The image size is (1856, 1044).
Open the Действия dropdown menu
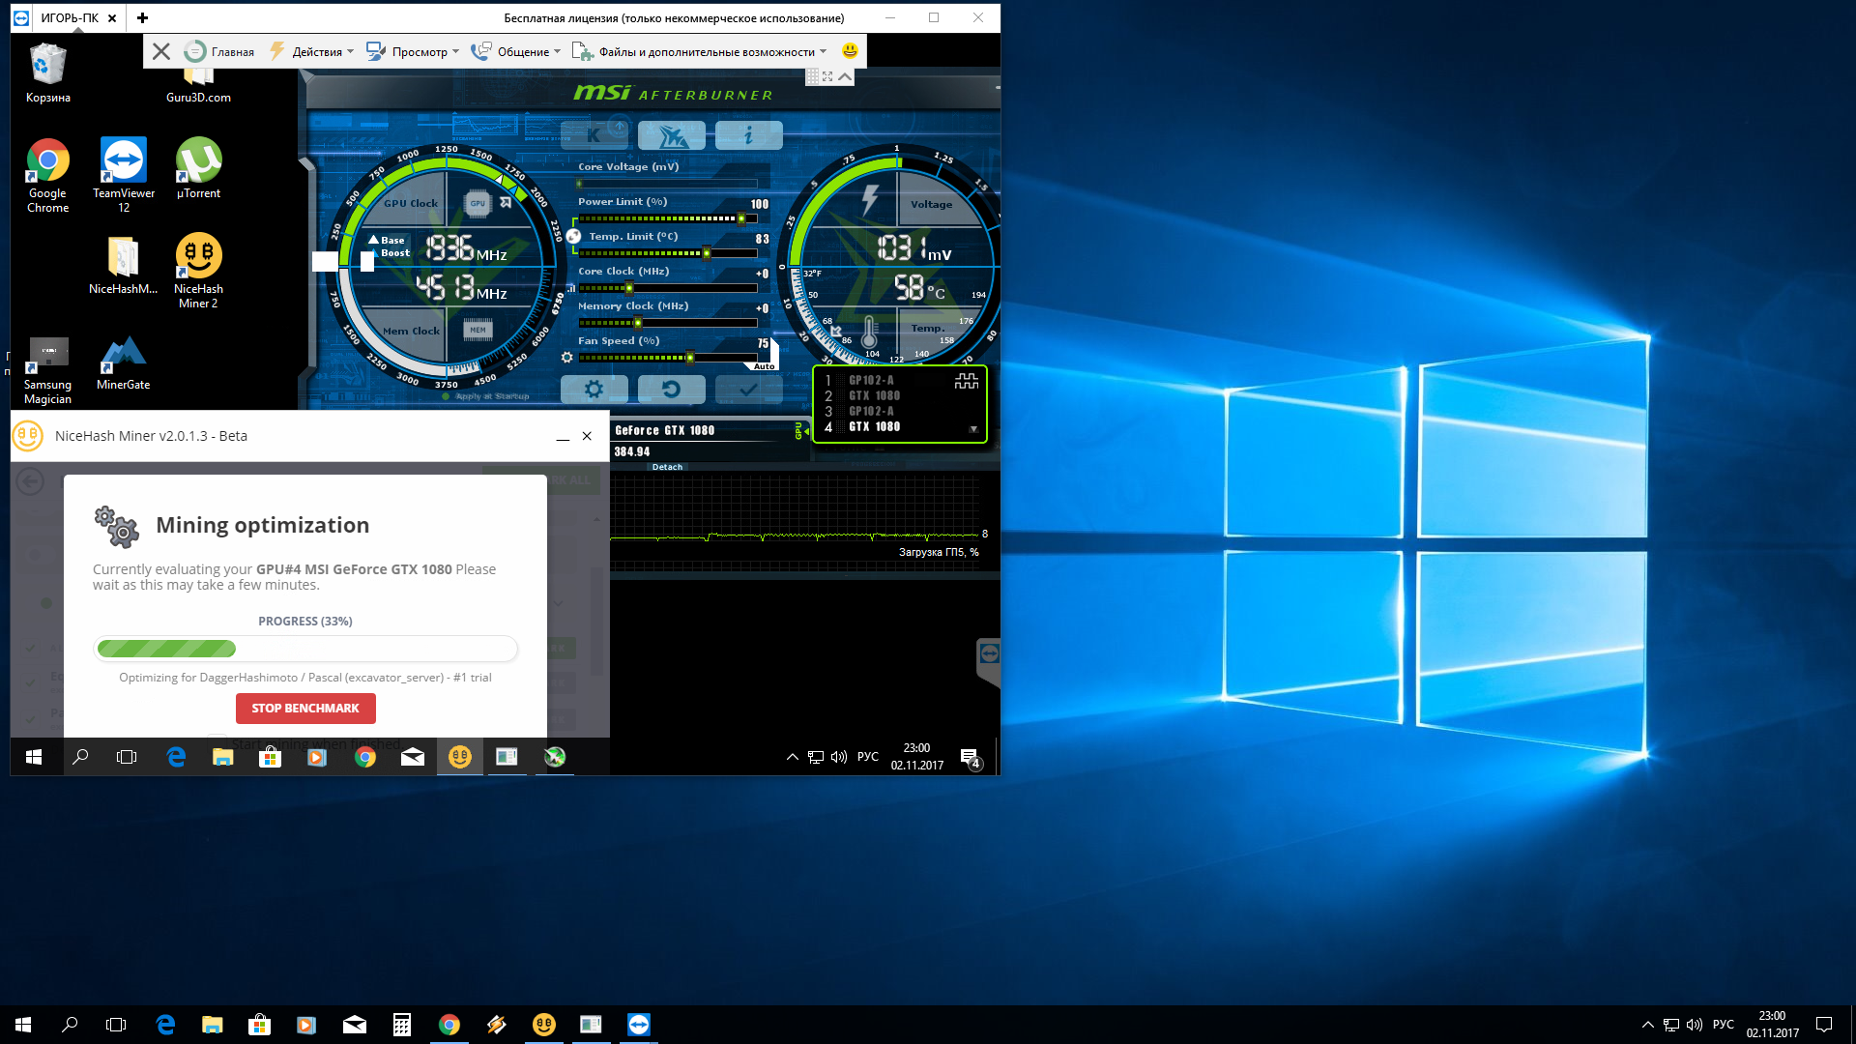(317, 52)
